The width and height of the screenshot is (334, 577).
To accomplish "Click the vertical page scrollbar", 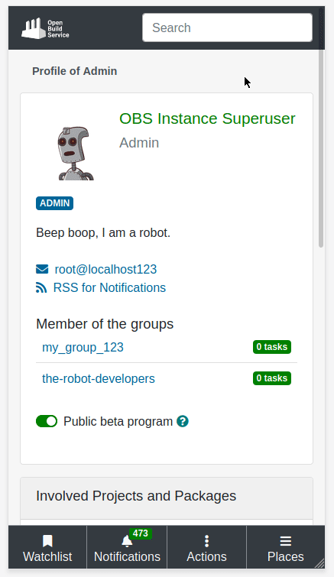I will 321,147.
